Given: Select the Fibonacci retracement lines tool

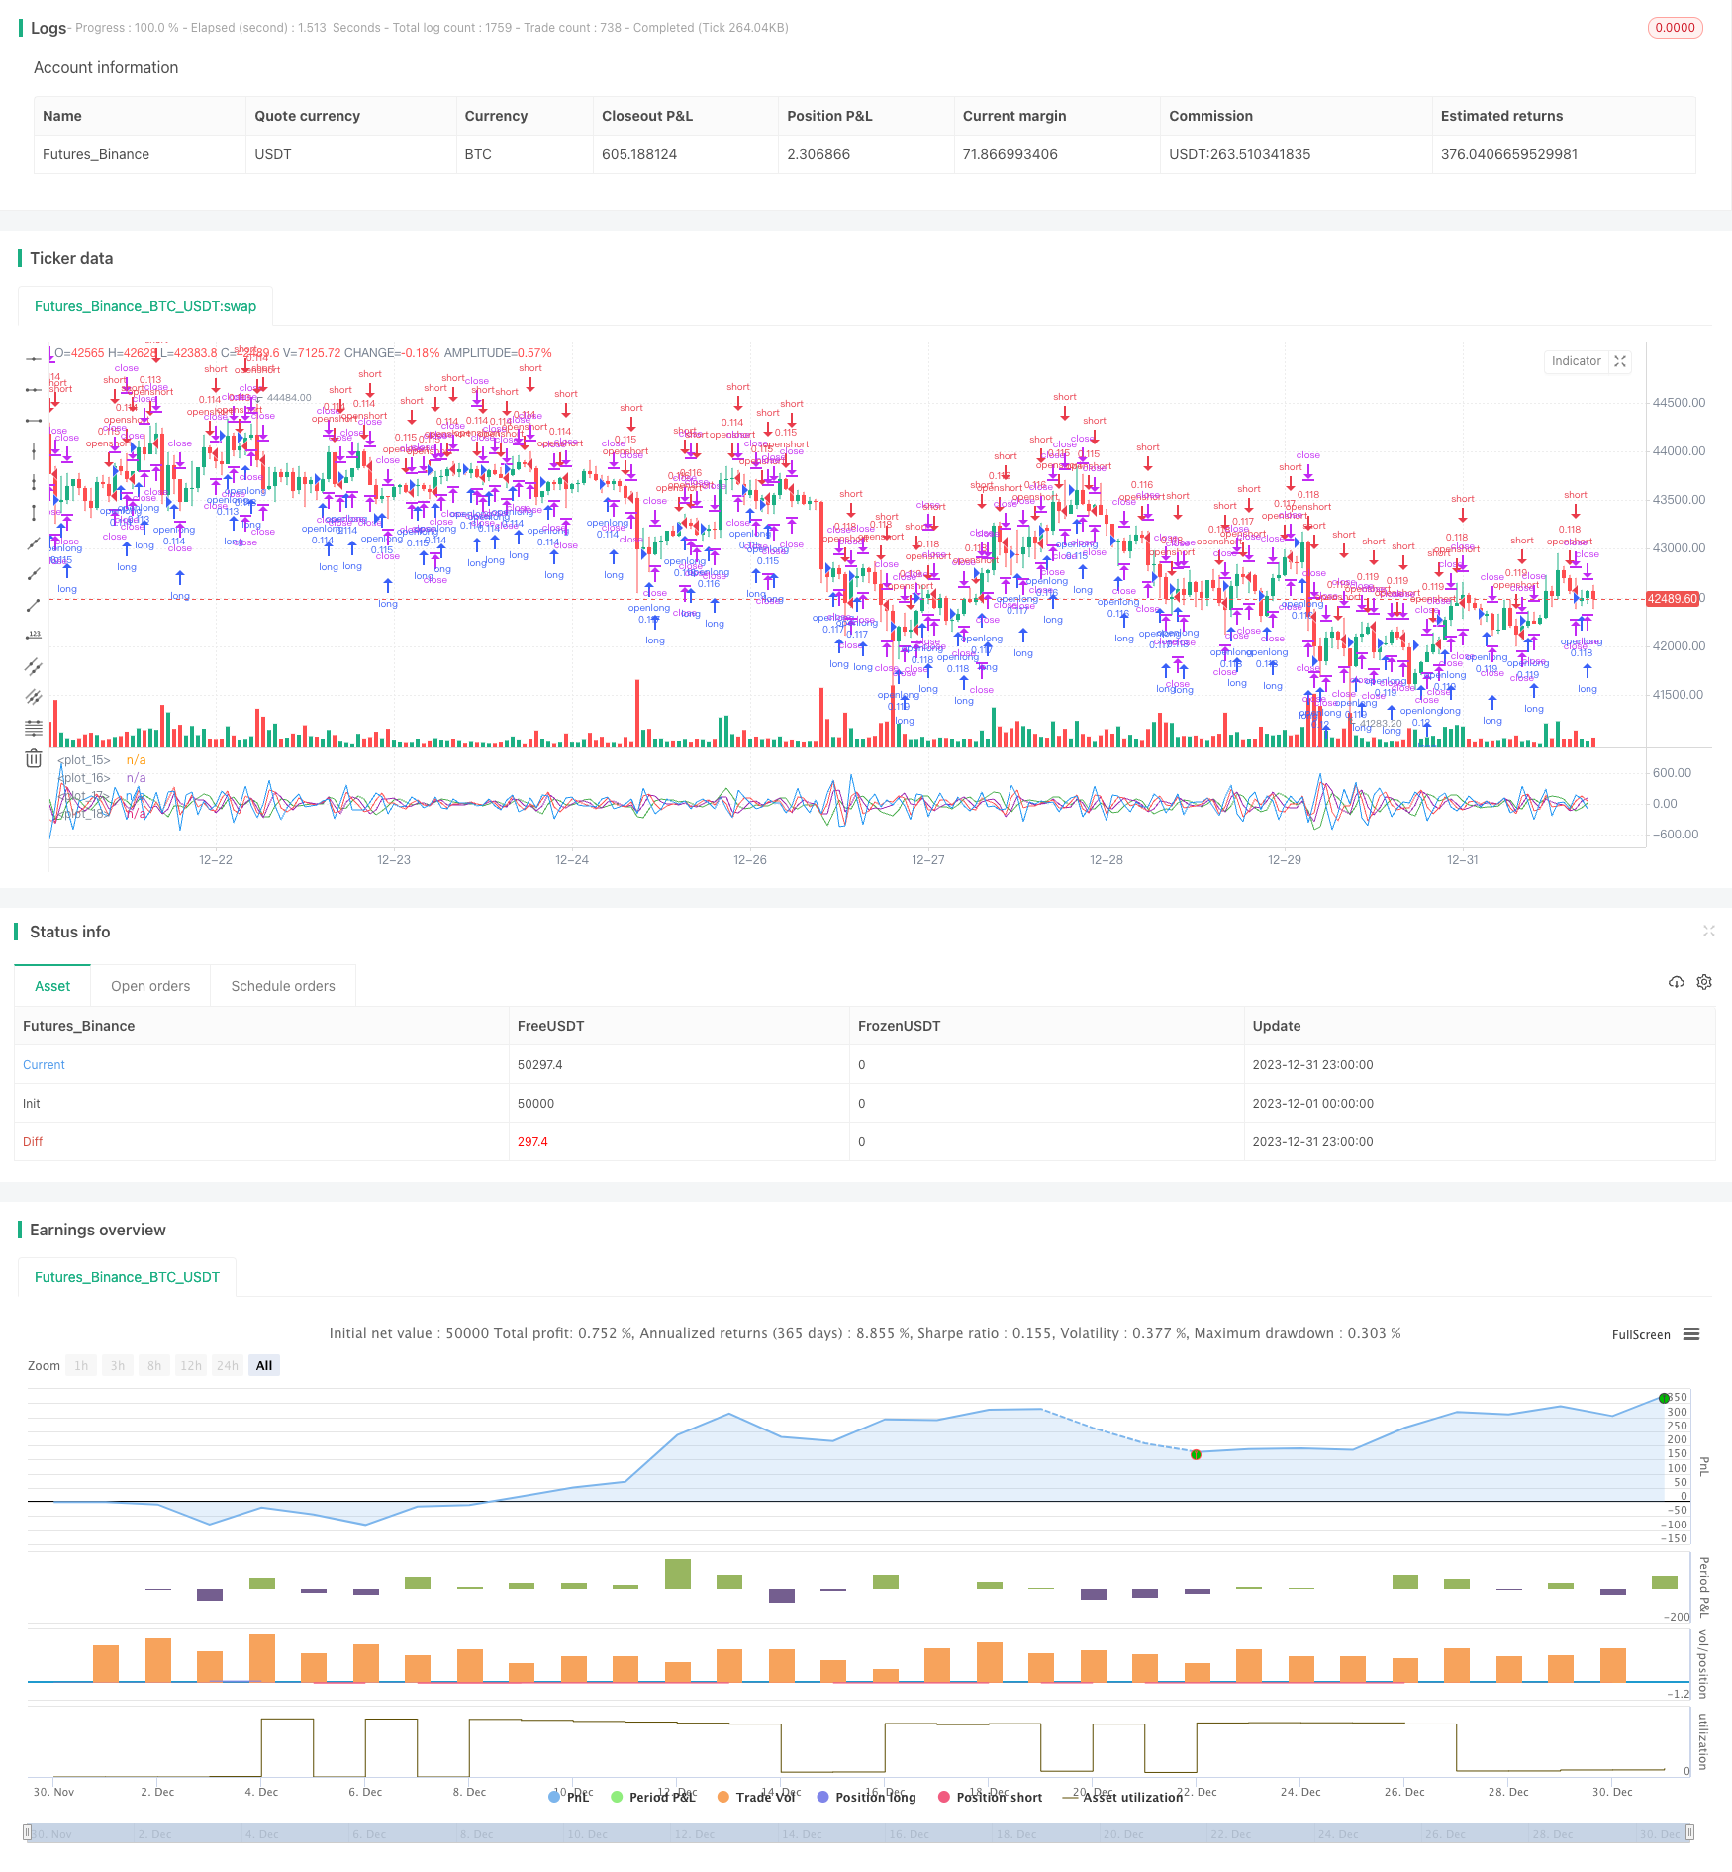Looking at the screenshot, I should coord(34,728).
